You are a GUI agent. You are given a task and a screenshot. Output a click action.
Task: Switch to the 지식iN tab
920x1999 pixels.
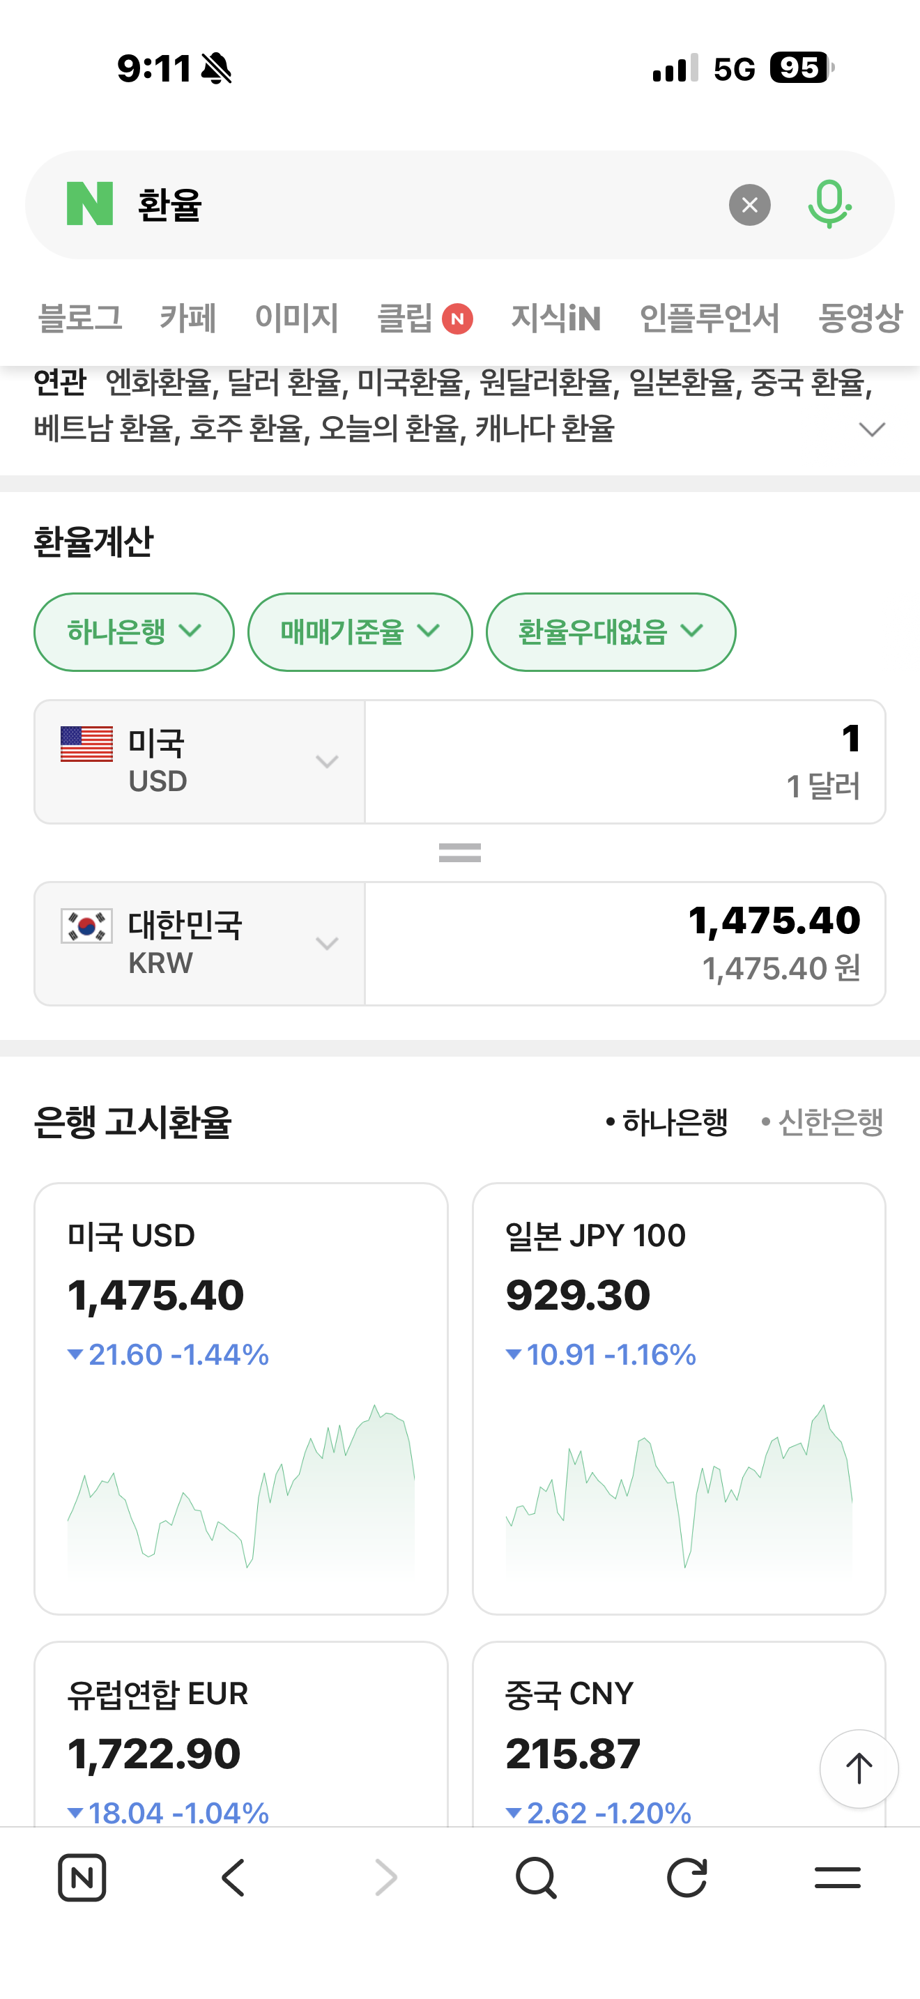click(x=555, y=318)
